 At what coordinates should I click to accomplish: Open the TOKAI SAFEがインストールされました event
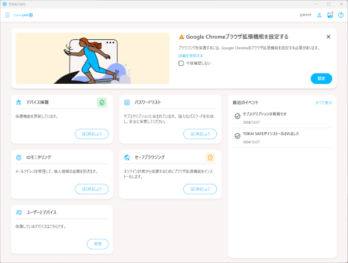click(x=282, y=138)
